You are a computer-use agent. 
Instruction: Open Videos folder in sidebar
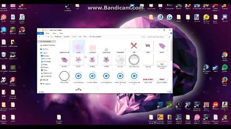point(44,70)
